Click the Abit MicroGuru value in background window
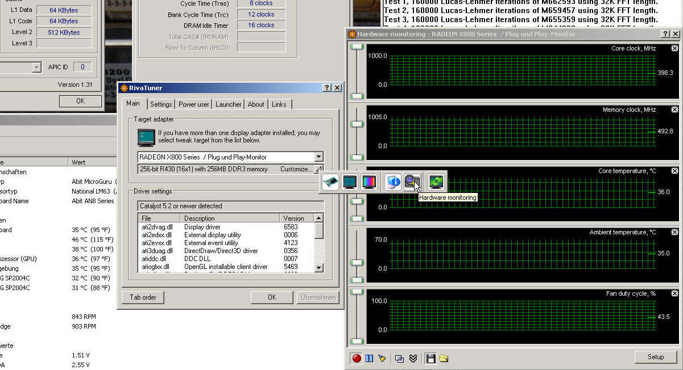The image size is (683, 370). tap(94, 182)
